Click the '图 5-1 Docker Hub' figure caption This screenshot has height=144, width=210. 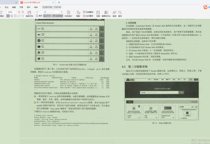70,65
